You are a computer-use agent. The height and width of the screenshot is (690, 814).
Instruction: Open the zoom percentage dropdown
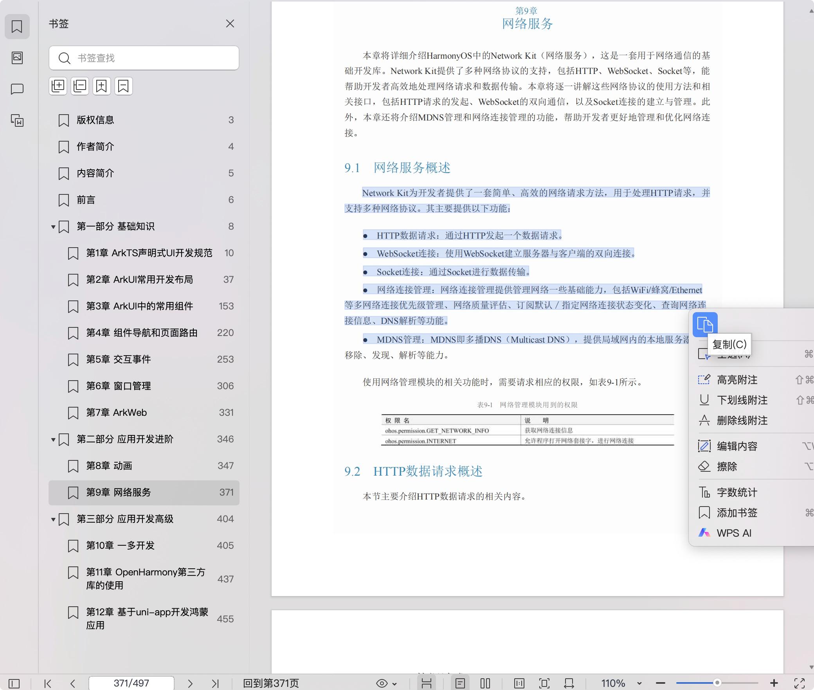(639, 683)
